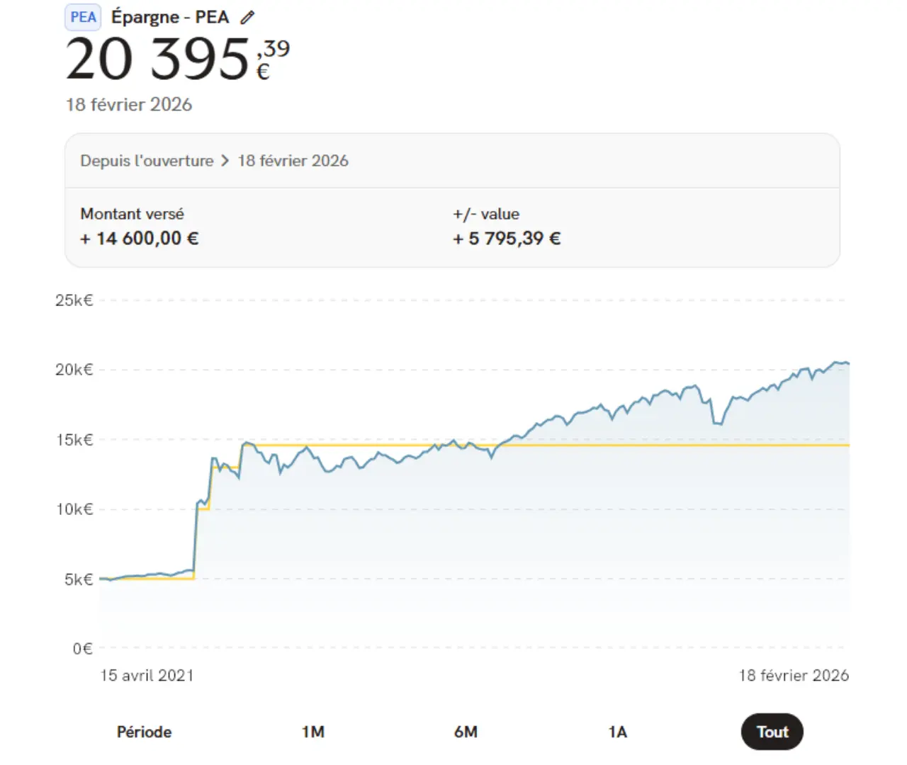Open the Depuis l'ouverture start date selector
Screen dimensions: 907x765
(147, 161)
